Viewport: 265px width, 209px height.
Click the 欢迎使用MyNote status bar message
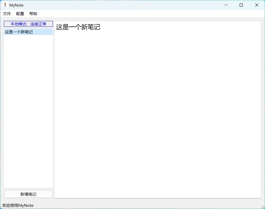click(18, 205)
